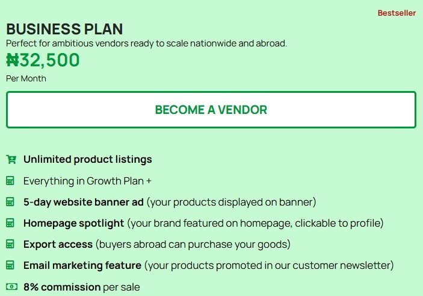The image size is (423, 296).
Task: Click the icon next to Export access
Action: tap(10, 244)
